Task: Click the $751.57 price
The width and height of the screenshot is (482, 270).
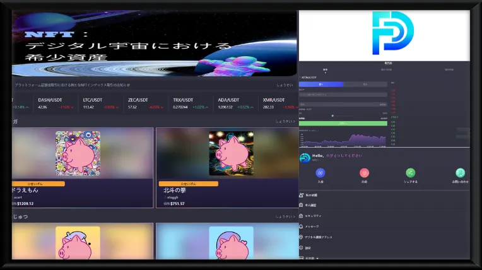Action: [177, 204]
